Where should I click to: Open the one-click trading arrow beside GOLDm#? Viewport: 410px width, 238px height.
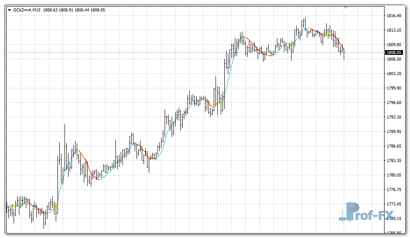point(10,10)
